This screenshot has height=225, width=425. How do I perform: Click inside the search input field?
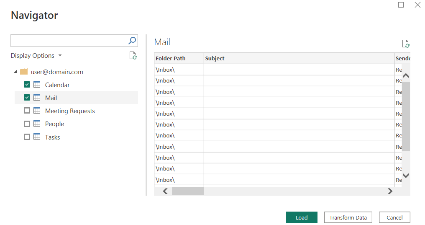[69, 41]
